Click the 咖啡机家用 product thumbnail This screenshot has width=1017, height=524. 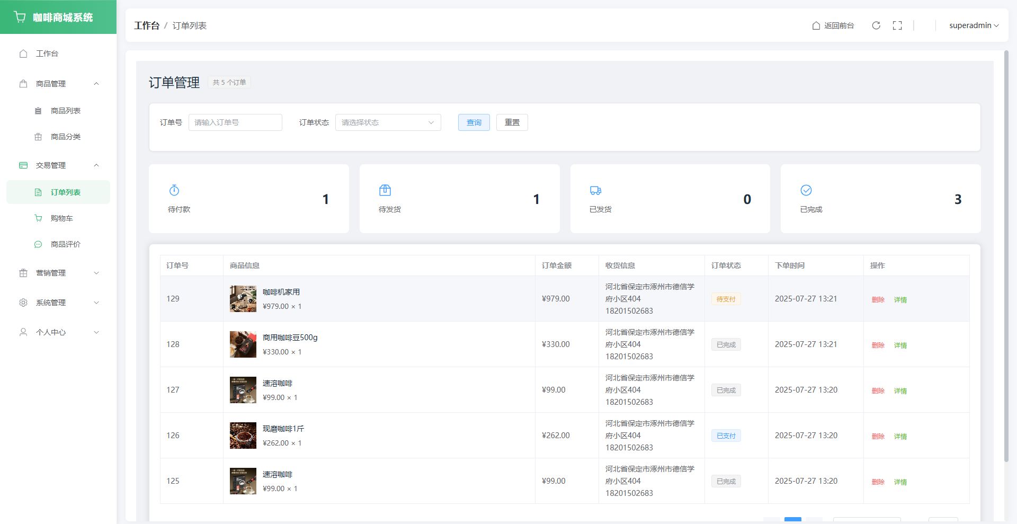(x=243, y=299)
